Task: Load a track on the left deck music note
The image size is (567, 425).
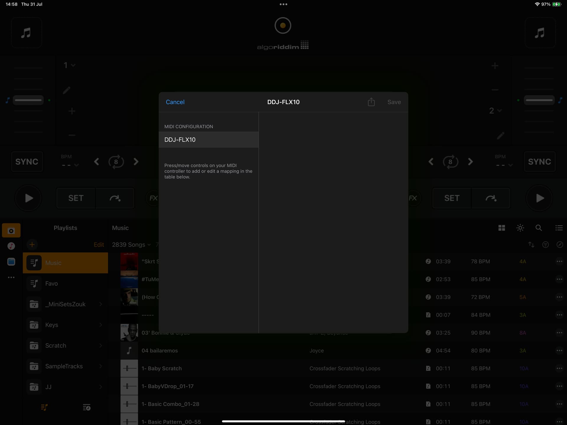Action: [x=26, y=32]
